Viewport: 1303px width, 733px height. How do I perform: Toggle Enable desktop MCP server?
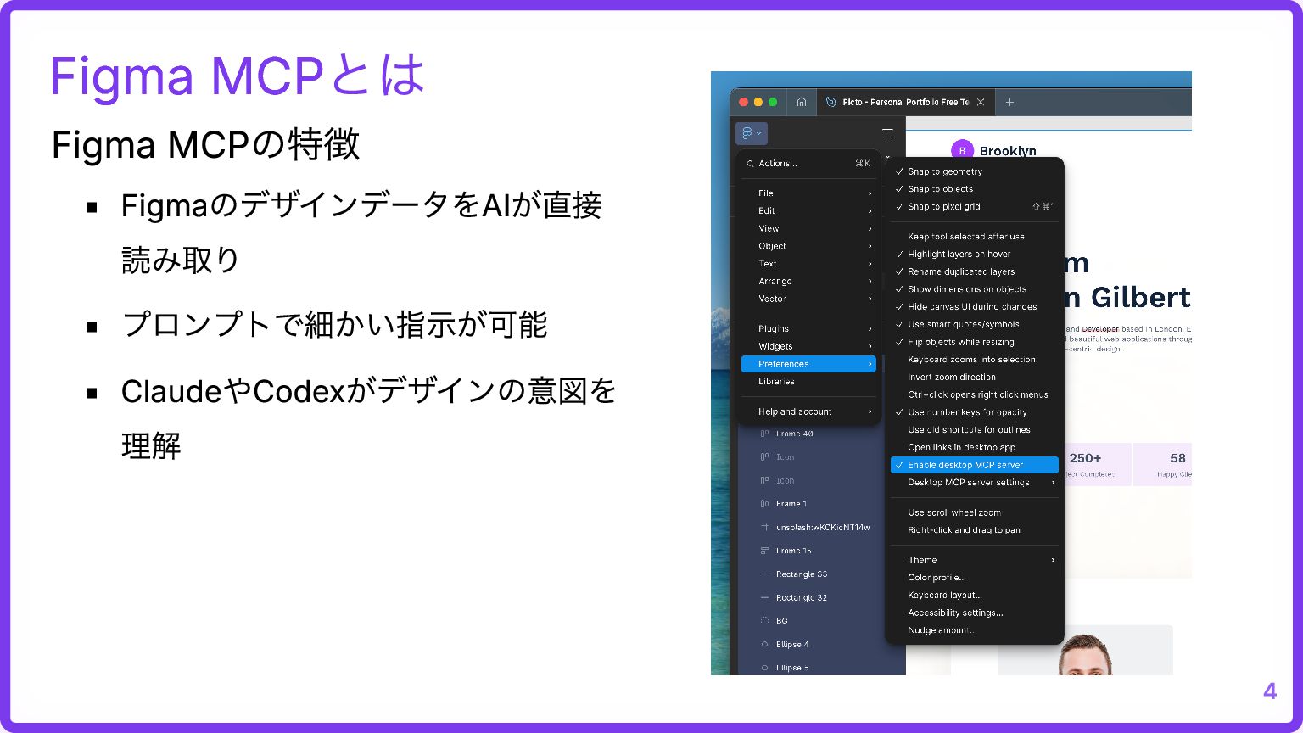pos(975,465)
